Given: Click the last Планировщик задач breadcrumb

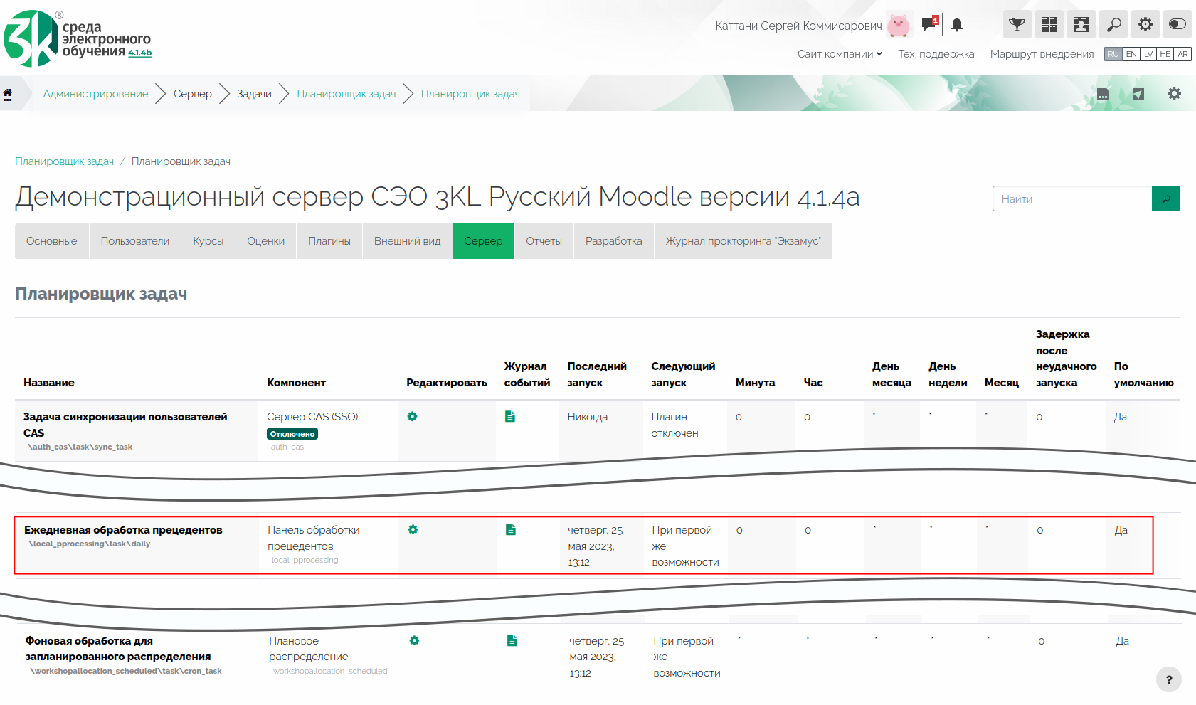Looking at the screenshot, I should click(x=470, y=94).
